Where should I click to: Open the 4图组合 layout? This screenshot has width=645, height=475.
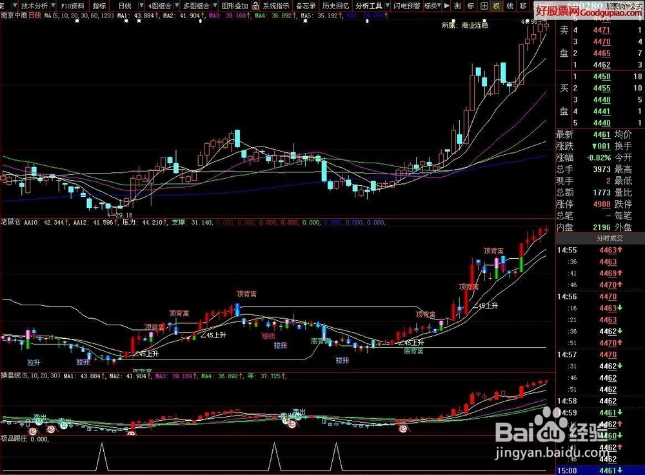[x=159, y=6]
